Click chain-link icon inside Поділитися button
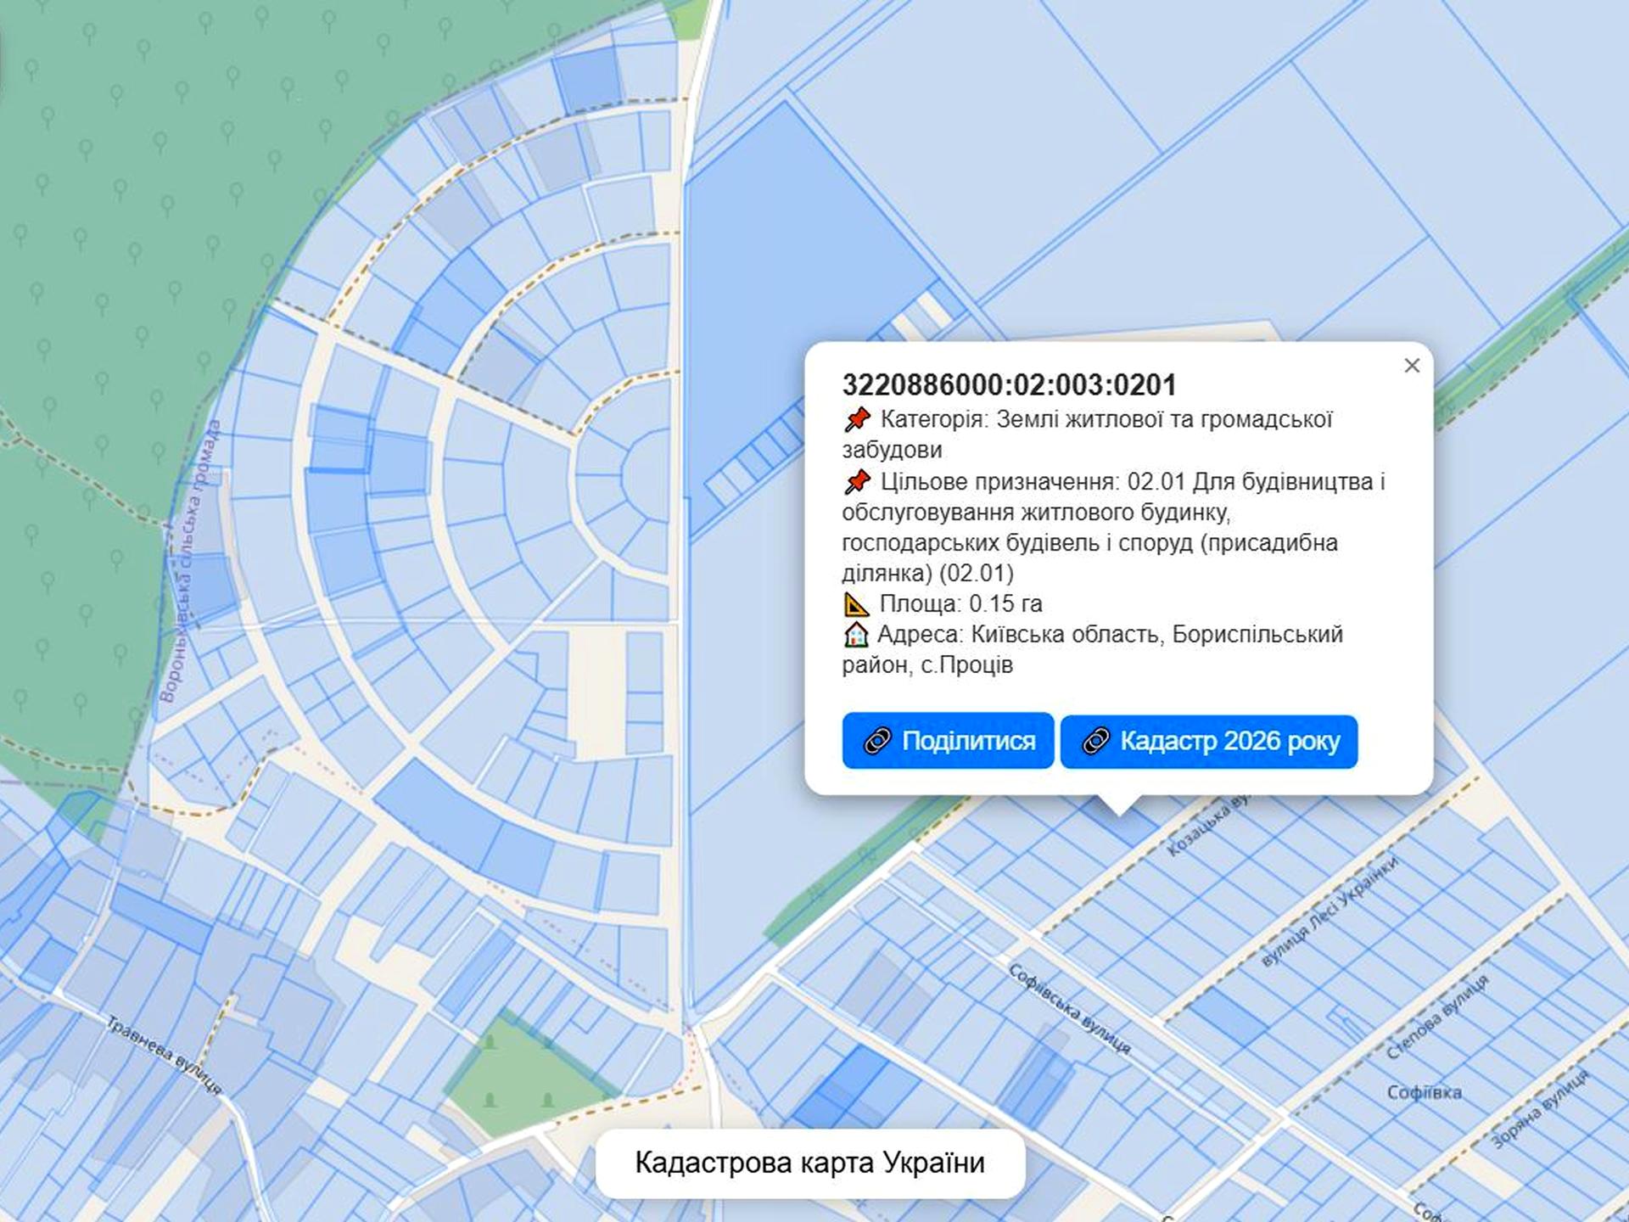Viewport: 1629px width, 1222px height. [876, 741]
